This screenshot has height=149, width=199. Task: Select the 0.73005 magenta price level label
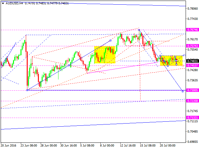tap(192, 90)
